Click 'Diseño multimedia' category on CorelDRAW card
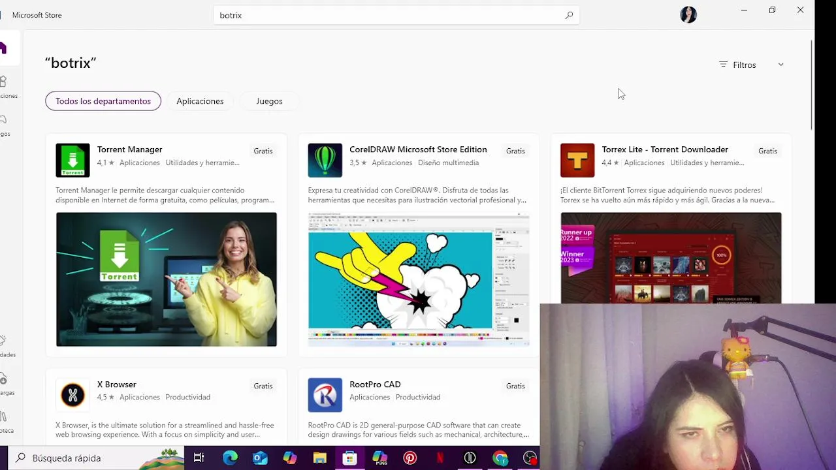 pos(448,163)
